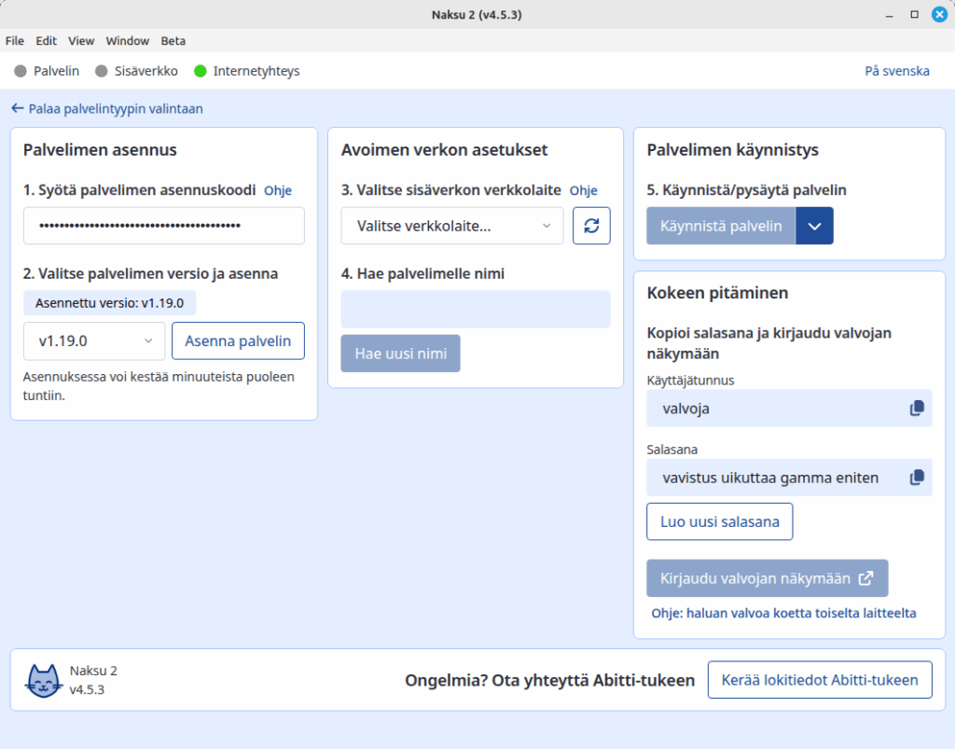Copy the salasana using its copy icon
Screen dimensions: 955x749
coord(915,477)
